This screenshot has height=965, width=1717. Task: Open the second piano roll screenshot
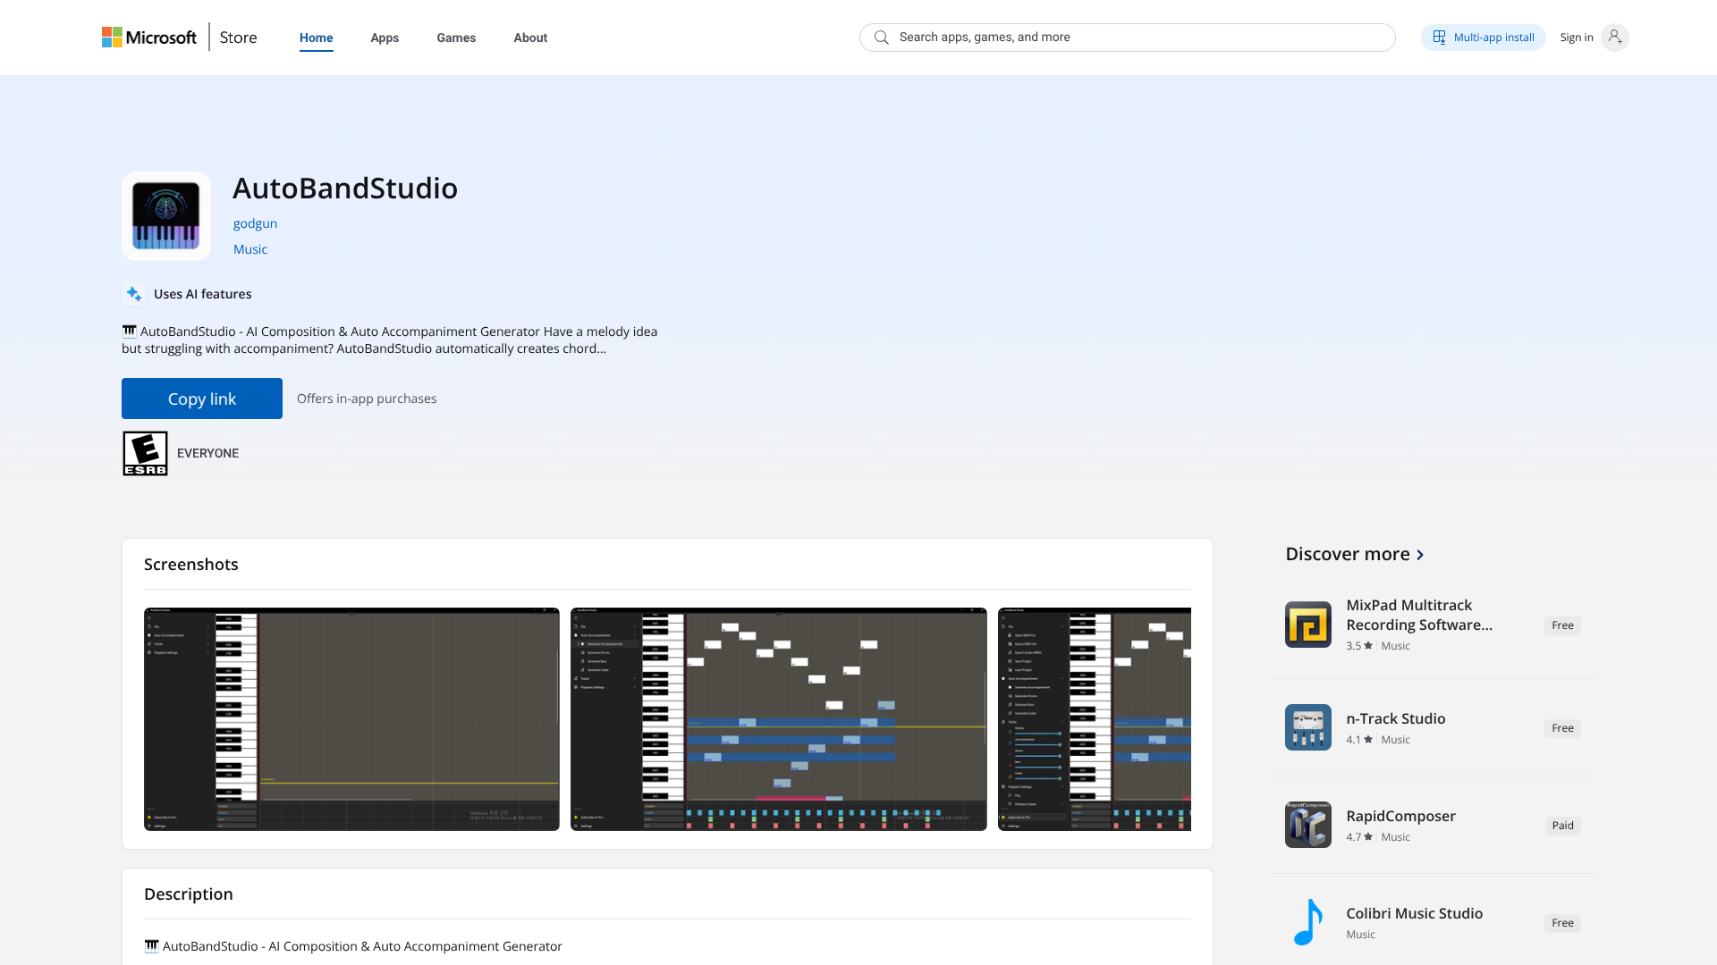pos(778,719)
